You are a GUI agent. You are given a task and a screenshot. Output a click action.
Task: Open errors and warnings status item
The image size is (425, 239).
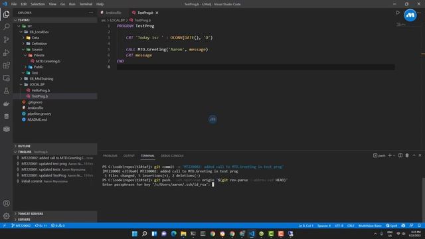tap(58, 226)
